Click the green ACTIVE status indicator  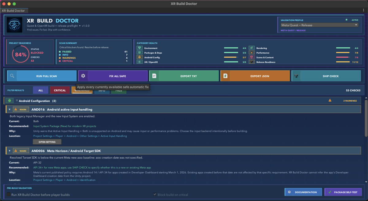347,20
